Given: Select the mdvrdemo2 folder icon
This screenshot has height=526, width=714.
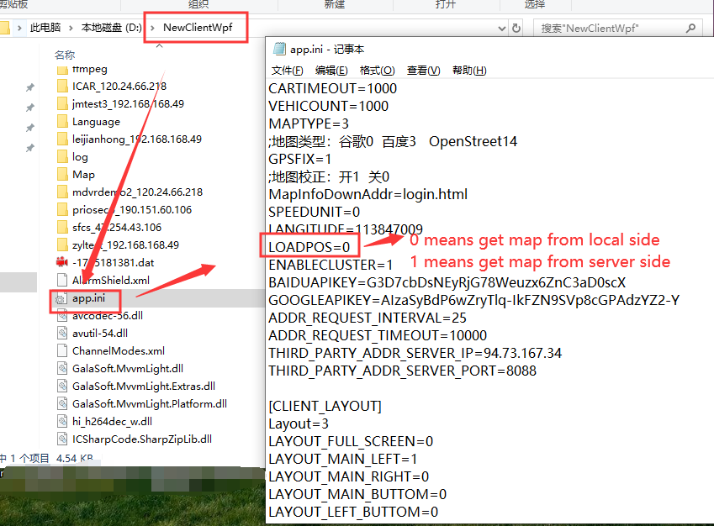Looking at the screenshot, I should pyautogui.click(x=62, y=192).
